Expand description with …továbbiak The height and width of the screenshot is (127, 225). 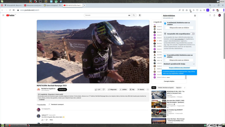click(x=41, y=100)
